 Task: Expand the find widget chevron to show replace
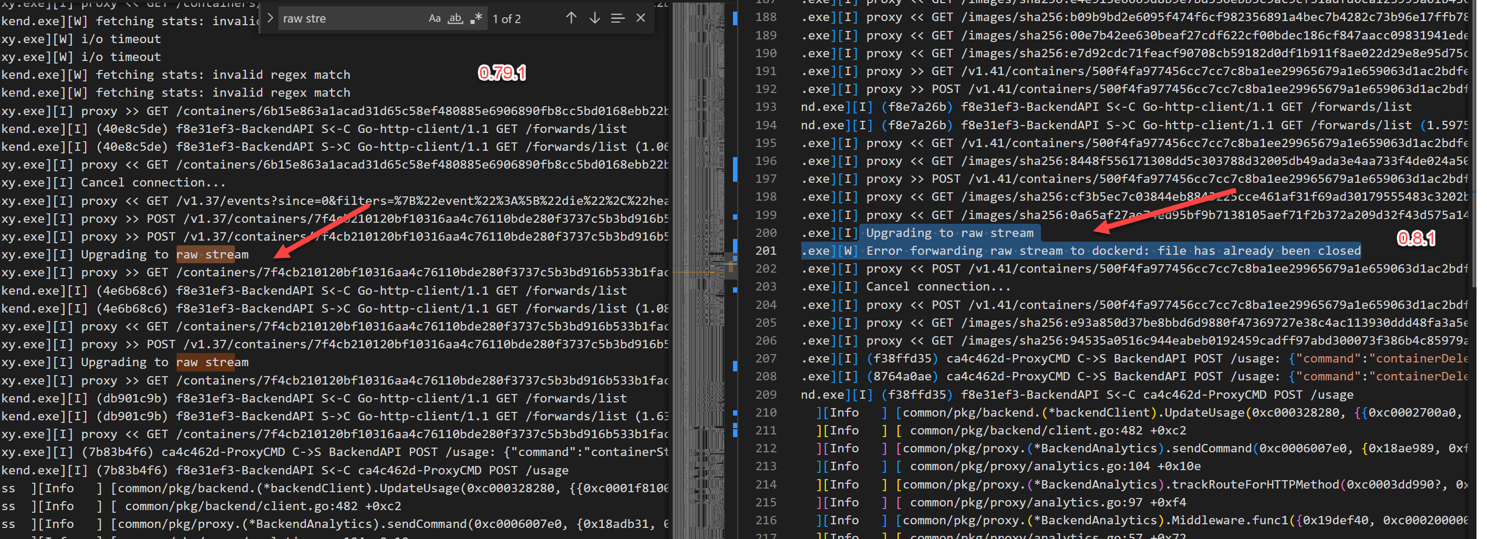coord(269,18)
